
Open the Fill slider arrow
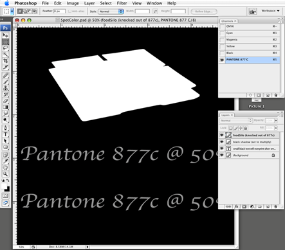pyautogui.click(x=276, y=128)
